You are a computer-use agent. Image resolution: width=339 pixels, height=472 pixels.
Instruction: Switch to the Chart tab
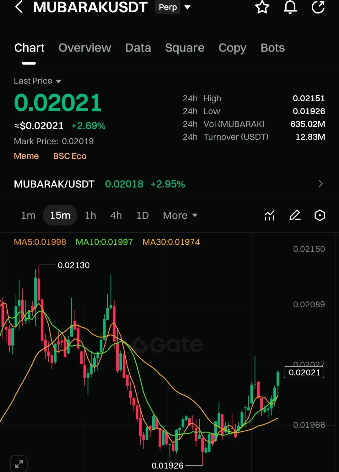(x=29, y=48)
